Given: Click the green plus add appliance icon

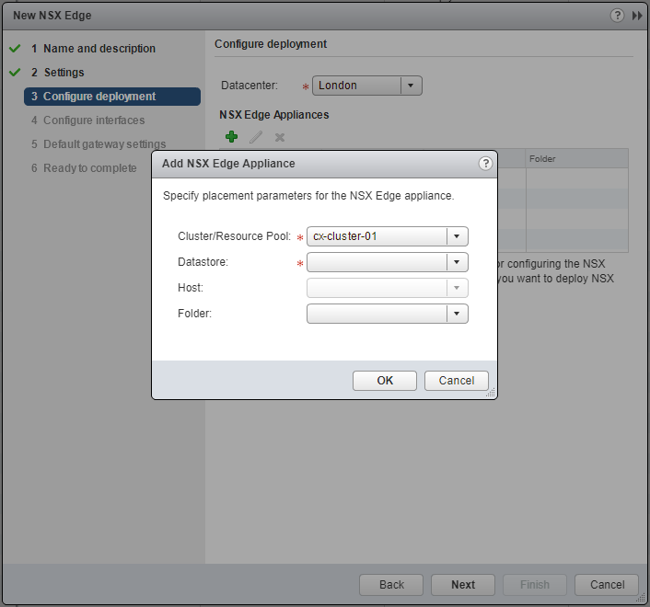Looking at the screenshot, I should 232,137.
